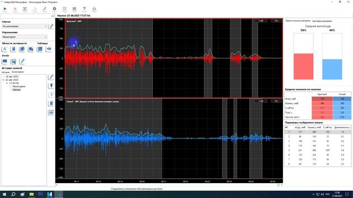This screenshot has height=198, width=353.
Task: Open File Explorer from taskbar
Action: coord(31,194)
